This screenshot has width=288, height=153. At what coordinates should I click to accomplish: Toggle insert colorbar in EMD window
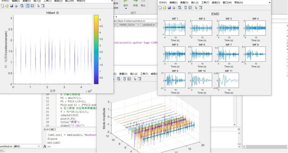point(186,8)
